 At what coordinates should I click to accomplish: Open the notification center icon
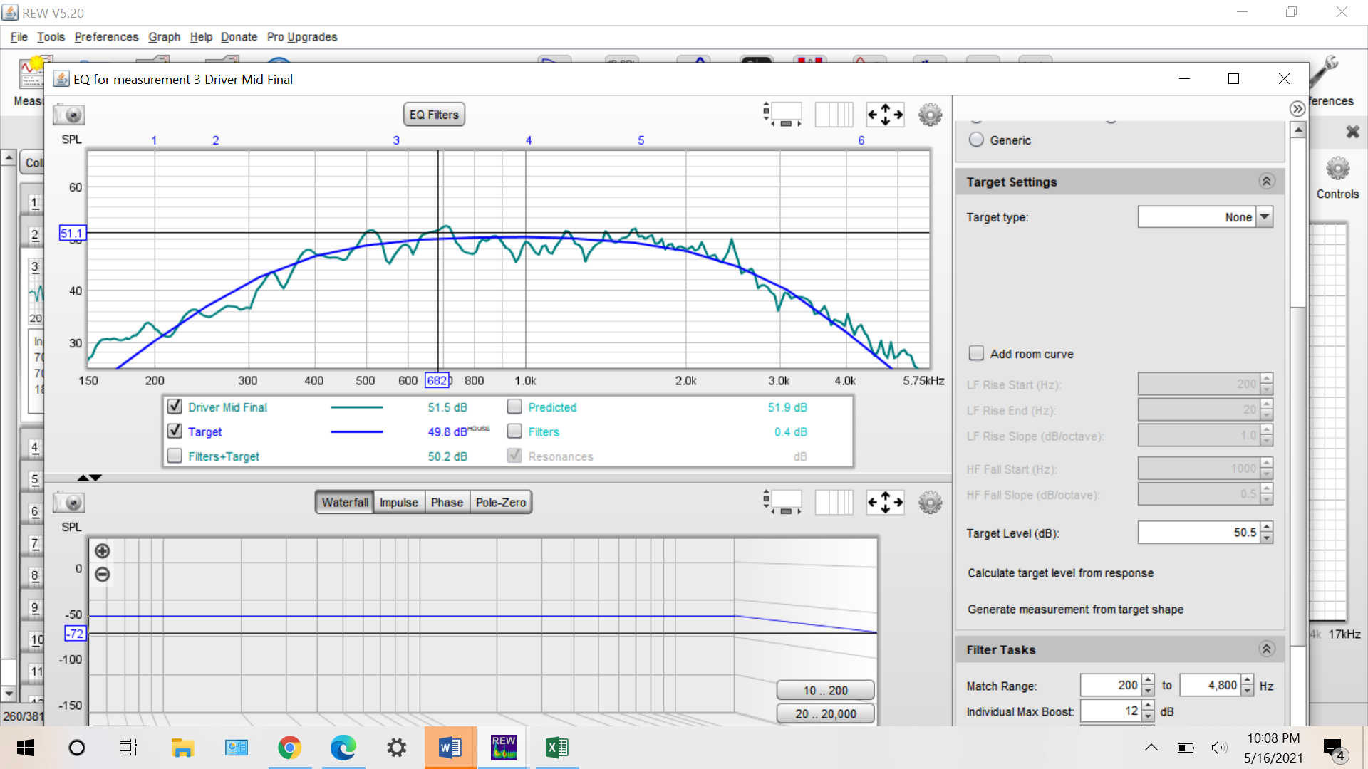(1334, 748)
